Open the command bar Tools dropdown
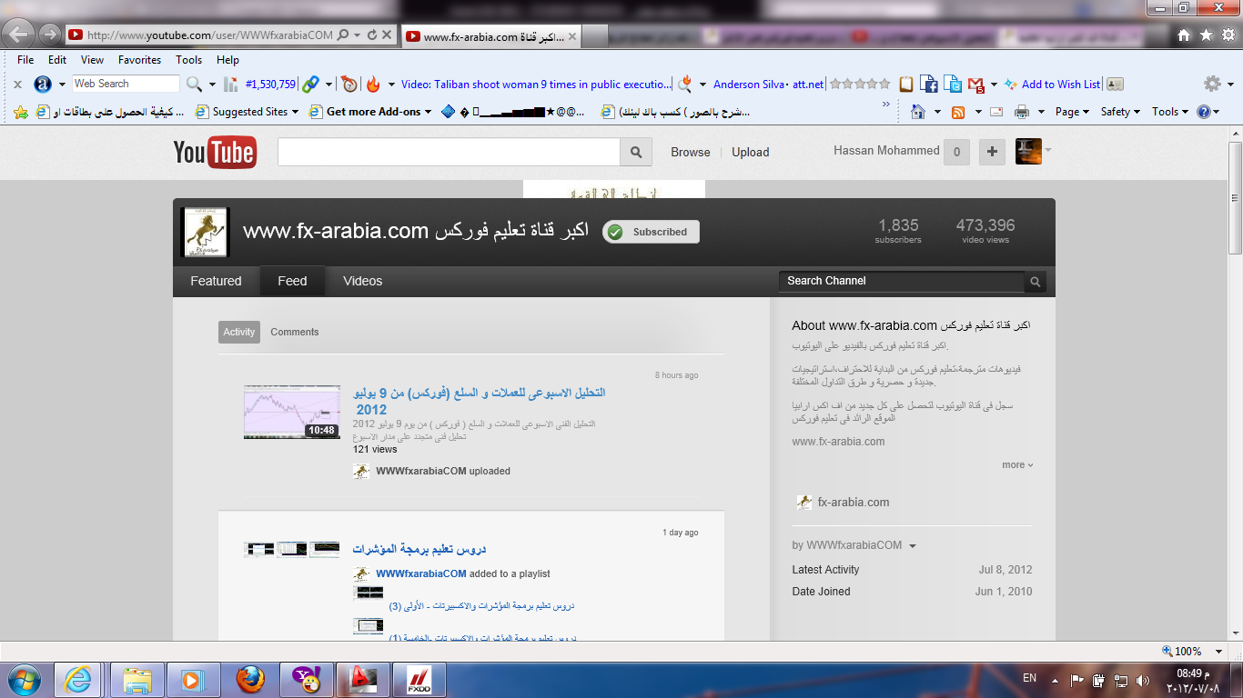This screenshot has height=698, width=1243. click(x=1170, y=112)
